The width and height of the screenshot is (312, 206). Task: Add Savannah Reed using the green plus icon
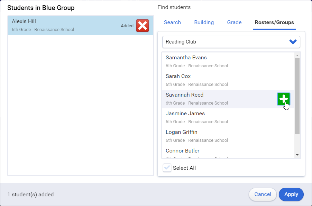(284, 99)
